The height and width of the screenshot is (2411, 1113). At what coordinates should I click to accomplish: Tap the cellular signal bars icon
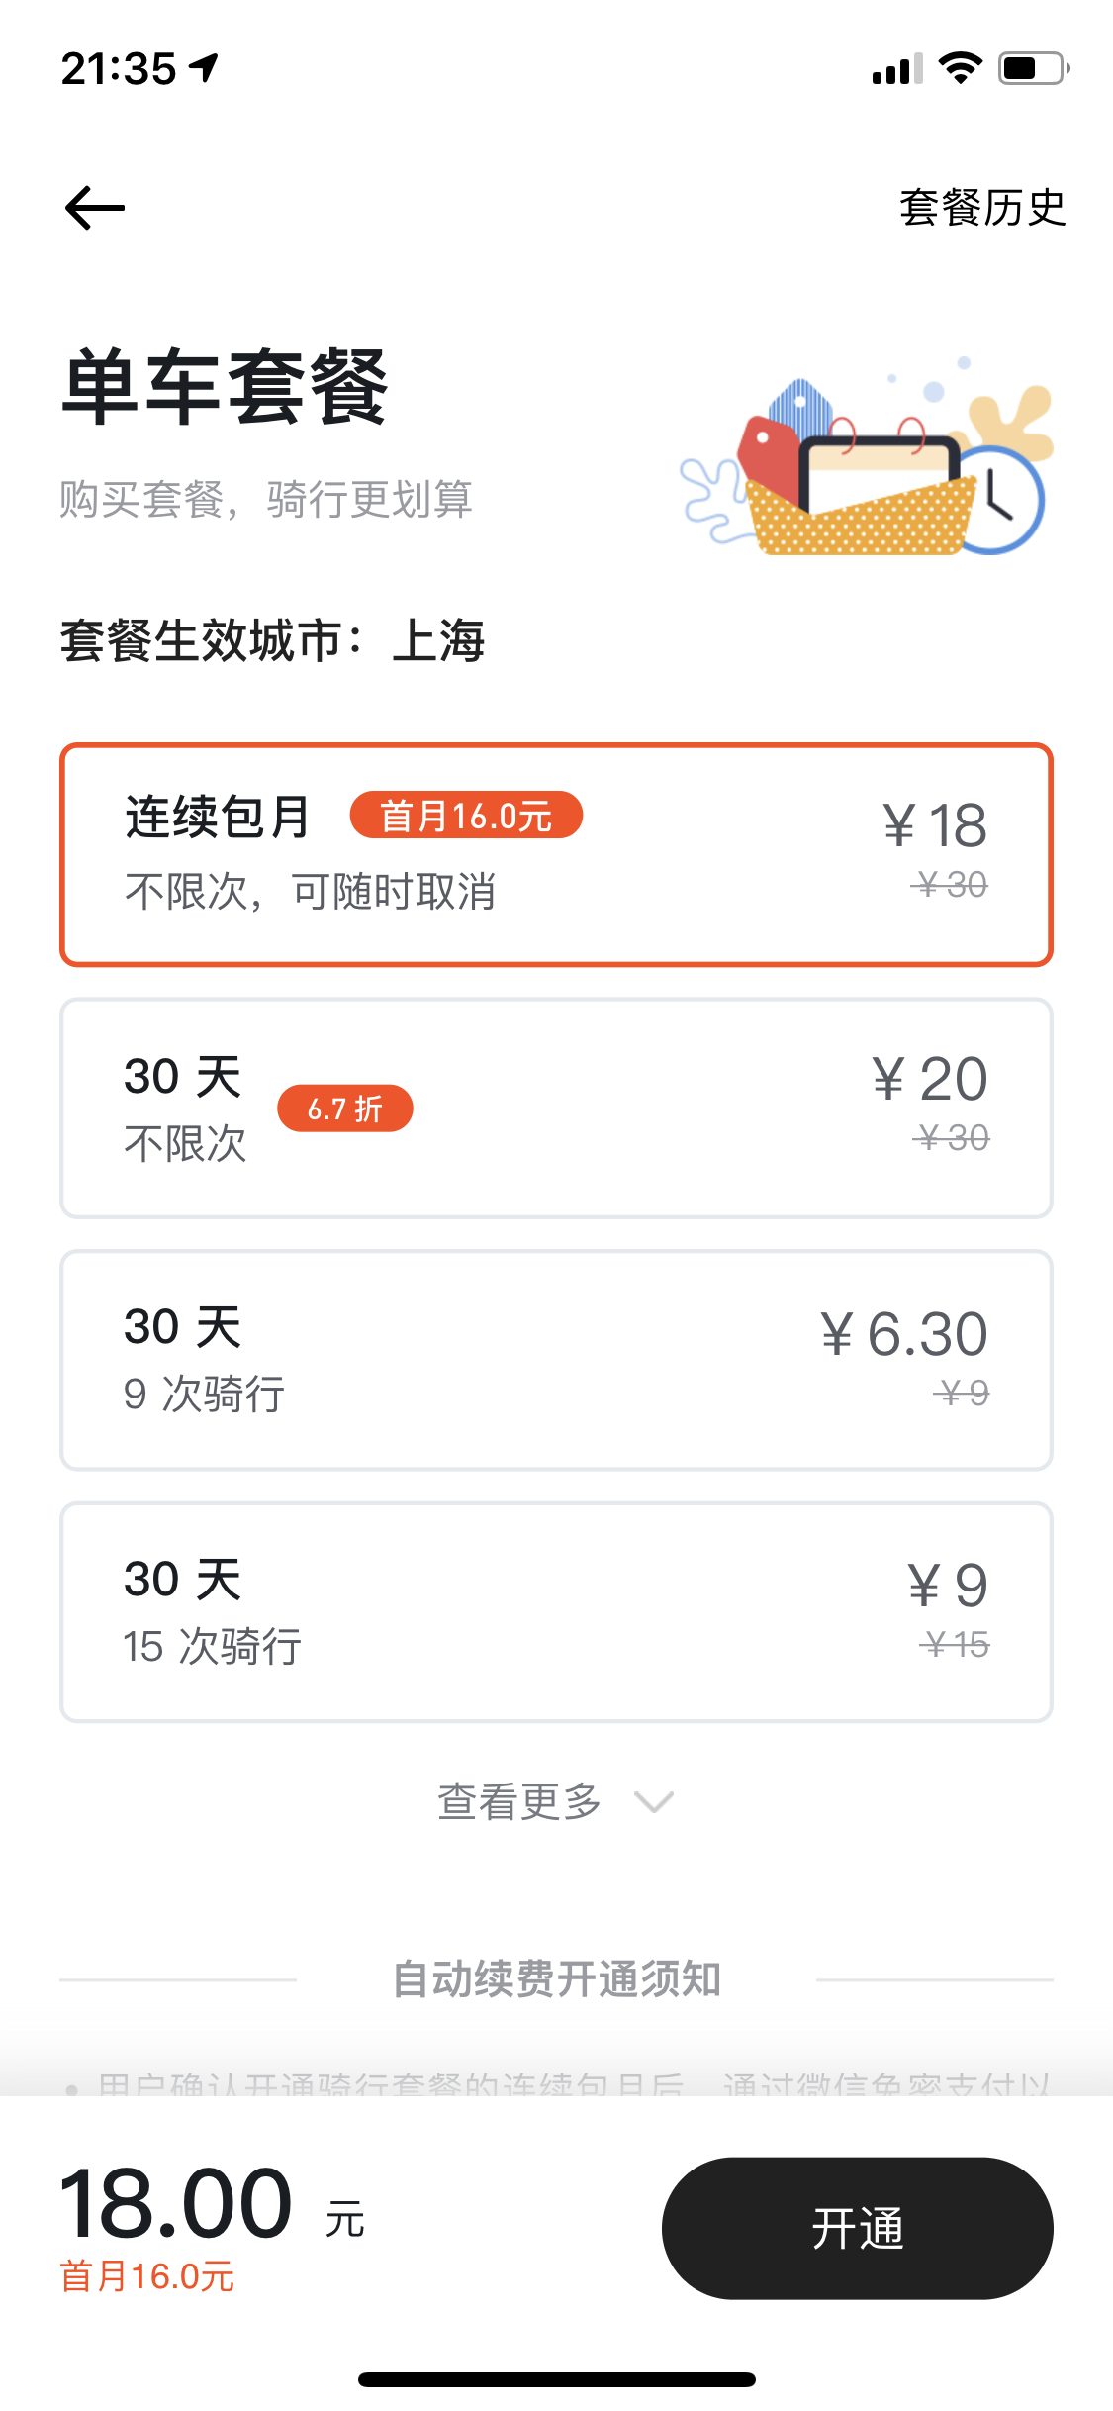[896, 69]
